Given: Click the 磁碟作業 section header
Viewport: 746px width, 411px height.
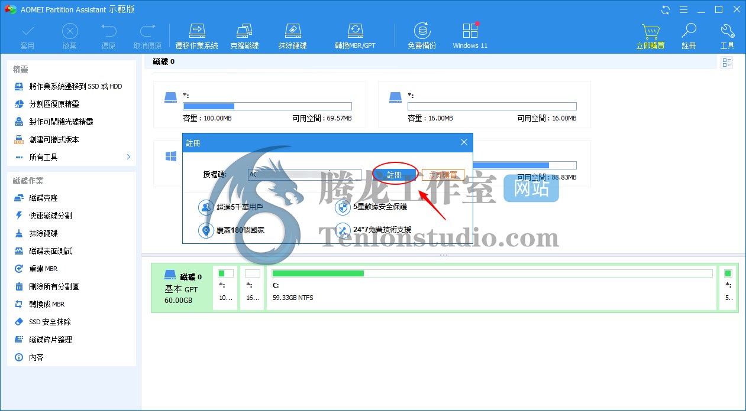Looking at the screenshot, I should pyautogui.click(x=28, y=181).
